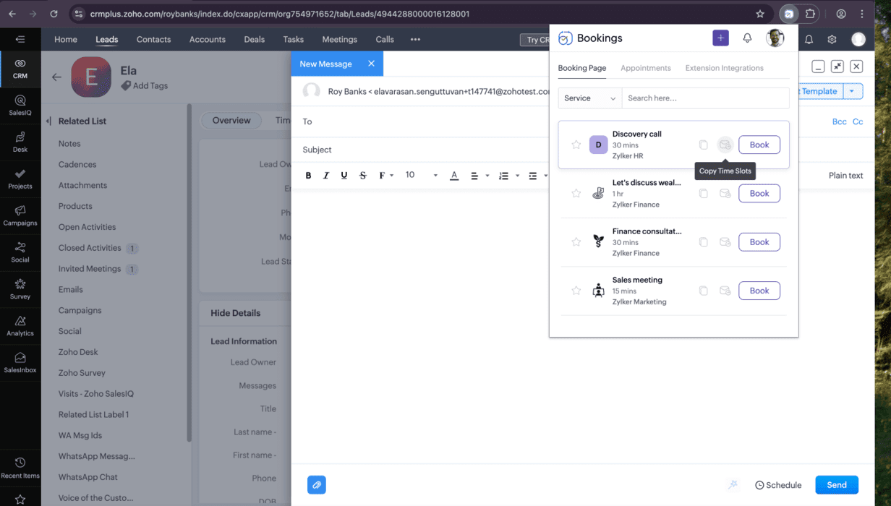891x506 pixels.
Task: Open the Contacts module tab
Action: 153,40
